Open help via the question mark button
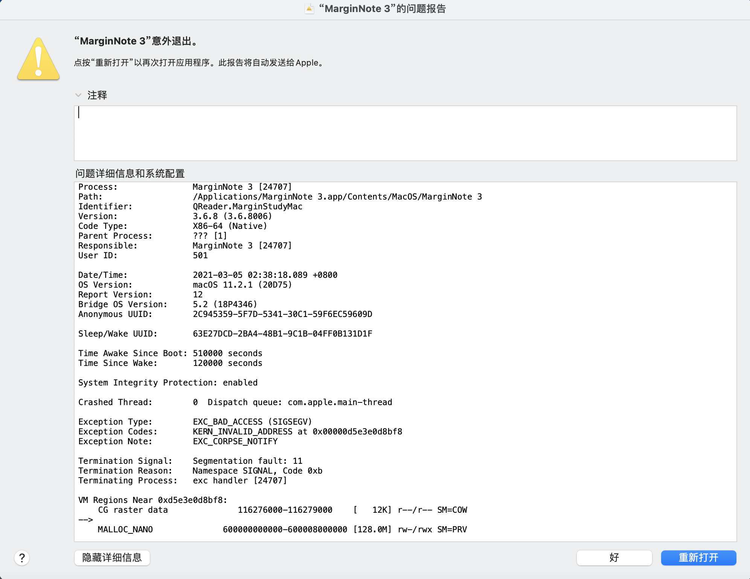The width and height of the screenshot is (750, 579). [x=22, y=558]
